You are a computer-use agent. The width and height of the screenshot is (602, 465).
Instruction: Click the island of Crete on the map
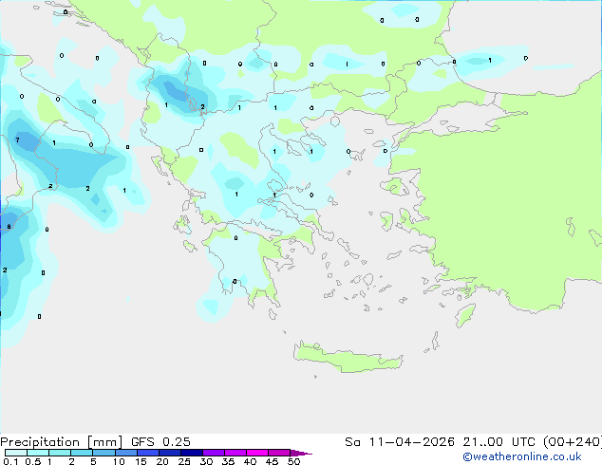click(348, 358)
